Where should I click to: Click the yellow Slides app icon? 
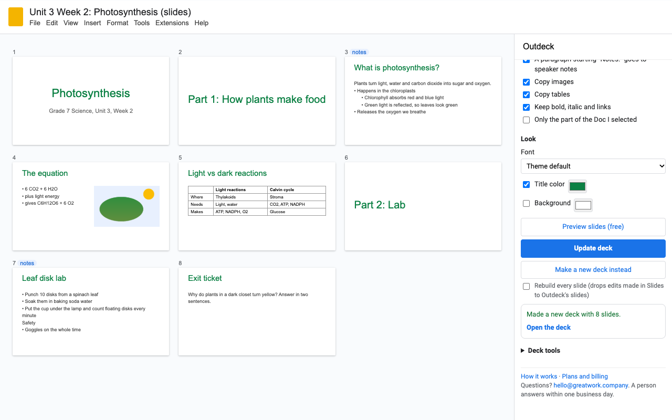(x=16, y=17)
